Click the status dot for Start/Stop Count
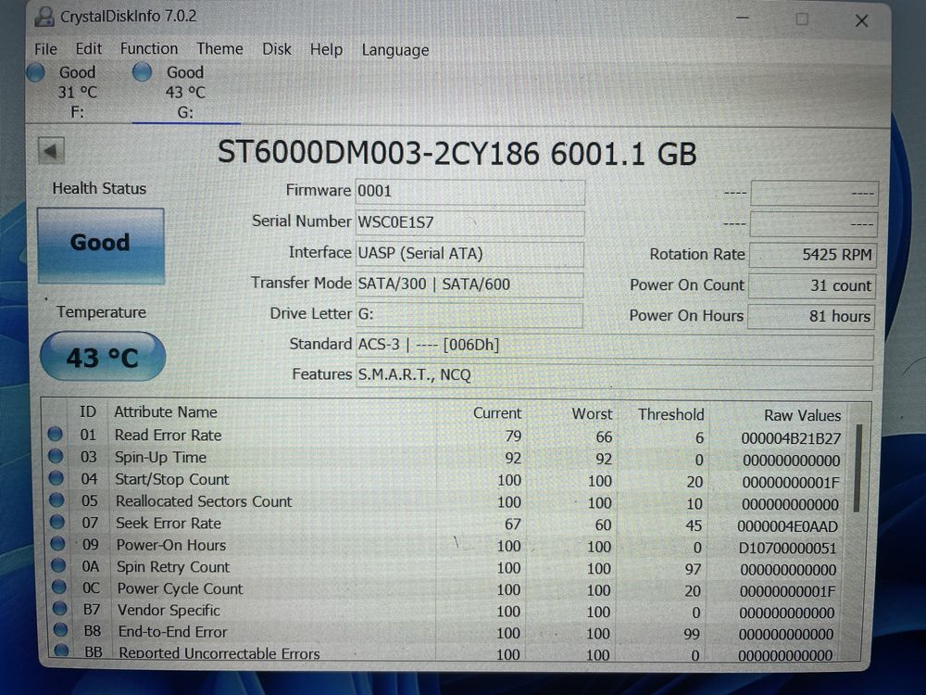 click(x=56, y=478)
